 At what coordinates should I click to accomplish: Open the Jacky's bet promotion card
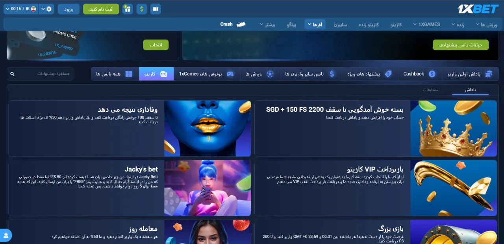click(130, 188)
